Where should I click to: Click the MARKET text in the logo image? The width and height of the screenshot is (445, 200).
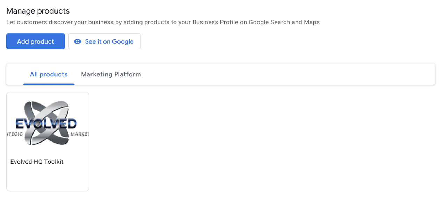80,134
